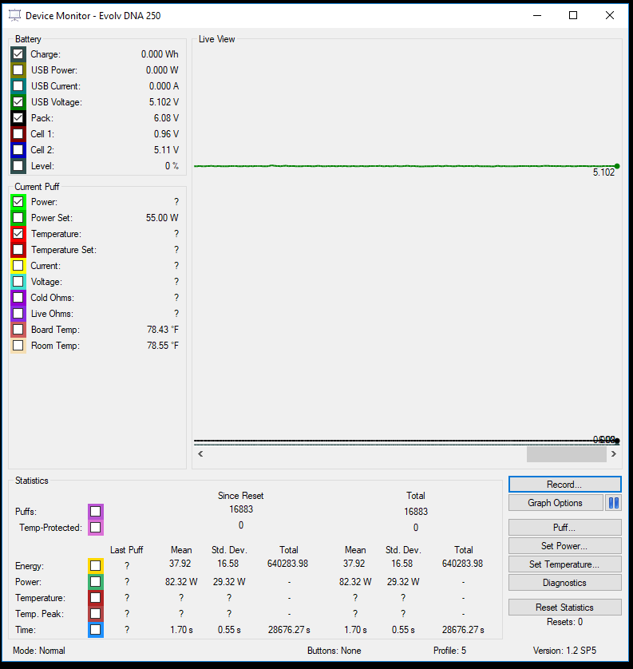The width and height of the screenshot is (633, 669).
Task: Check the Live Ohms box
Action: click(x=18, y=314)
